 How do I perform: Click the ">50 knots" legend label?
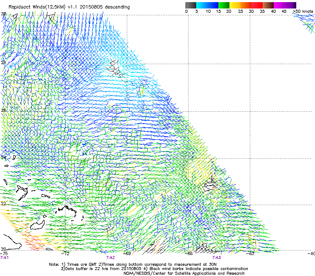[x=303, y=11]
